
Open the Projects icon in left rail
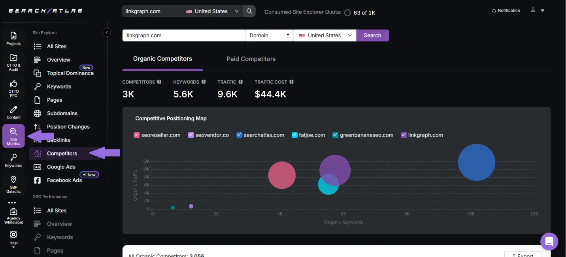[13, 38]
